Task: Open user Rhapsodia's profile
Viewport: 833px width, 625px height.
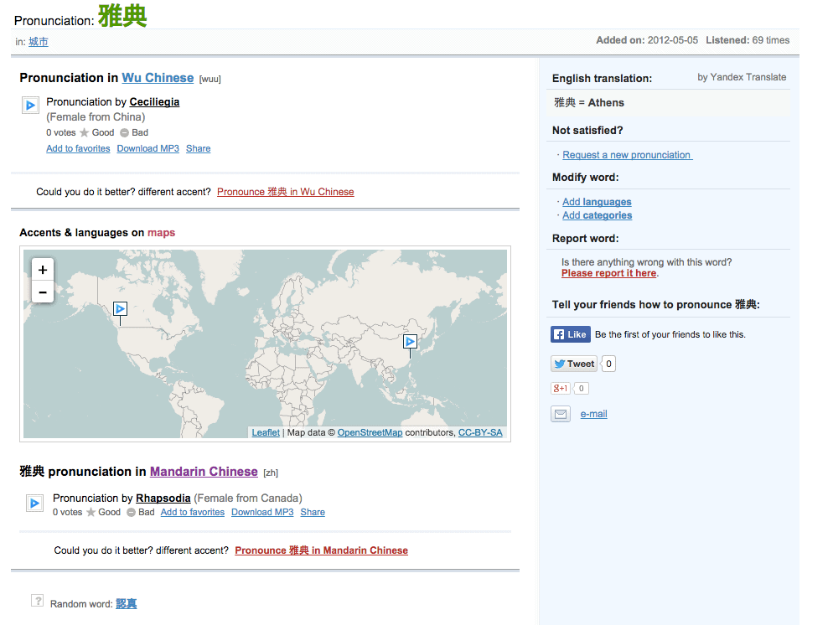Action: coord(163,498)
